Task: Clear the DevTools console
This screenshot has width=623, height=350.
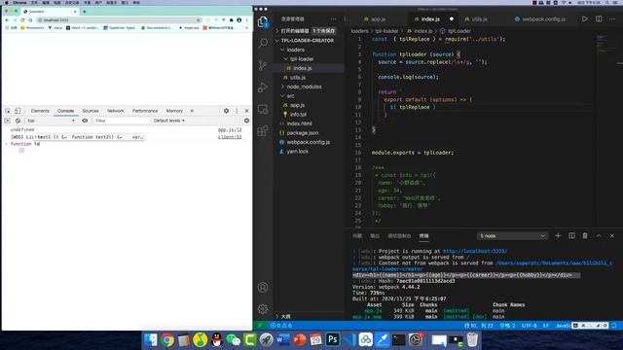Action: [x=18, y=121]
